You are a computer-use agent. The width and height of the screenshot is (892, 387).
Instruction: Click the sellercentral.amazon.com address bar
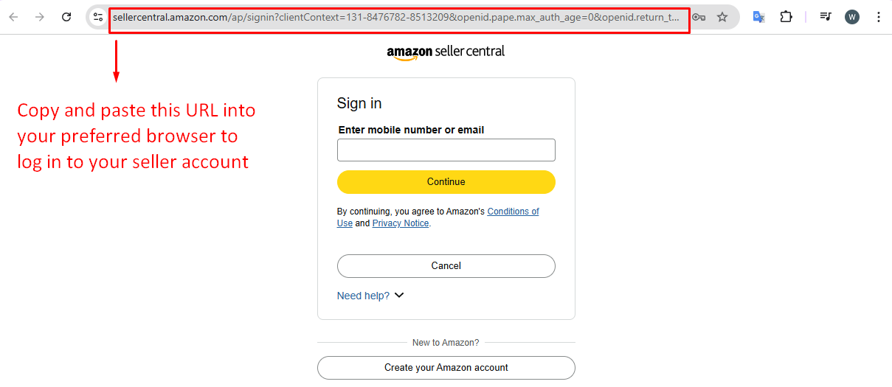tap(398, 17)
